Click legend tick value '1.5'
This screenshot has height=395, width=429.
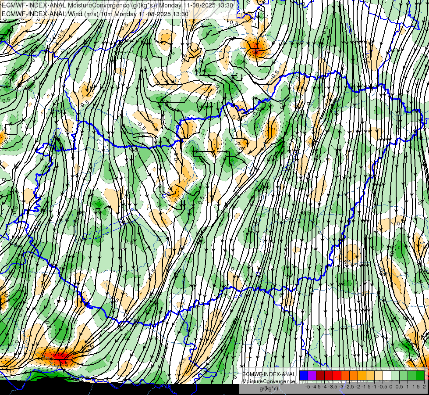pos(415,387)
